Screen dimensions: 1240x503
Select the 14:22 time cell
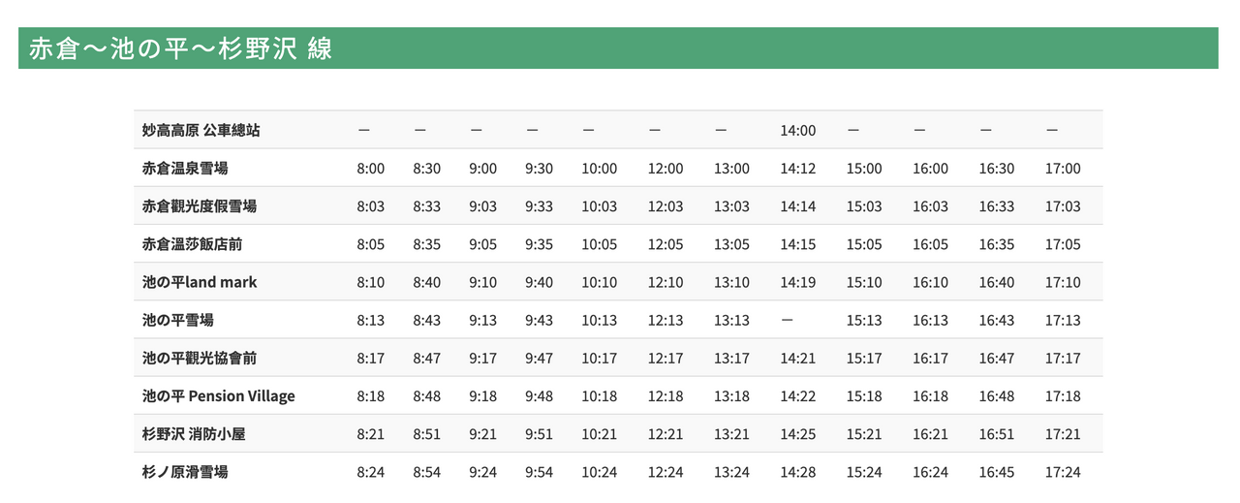tap(798, 395)
